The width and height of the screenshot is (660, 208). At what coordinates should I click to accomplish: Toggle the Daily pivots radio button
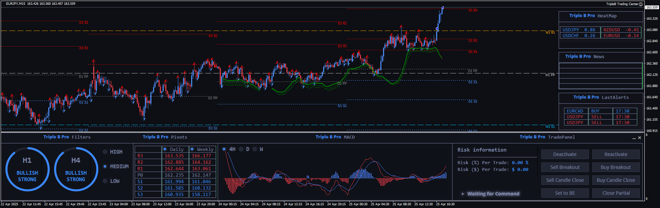click(x=165, y=149)
